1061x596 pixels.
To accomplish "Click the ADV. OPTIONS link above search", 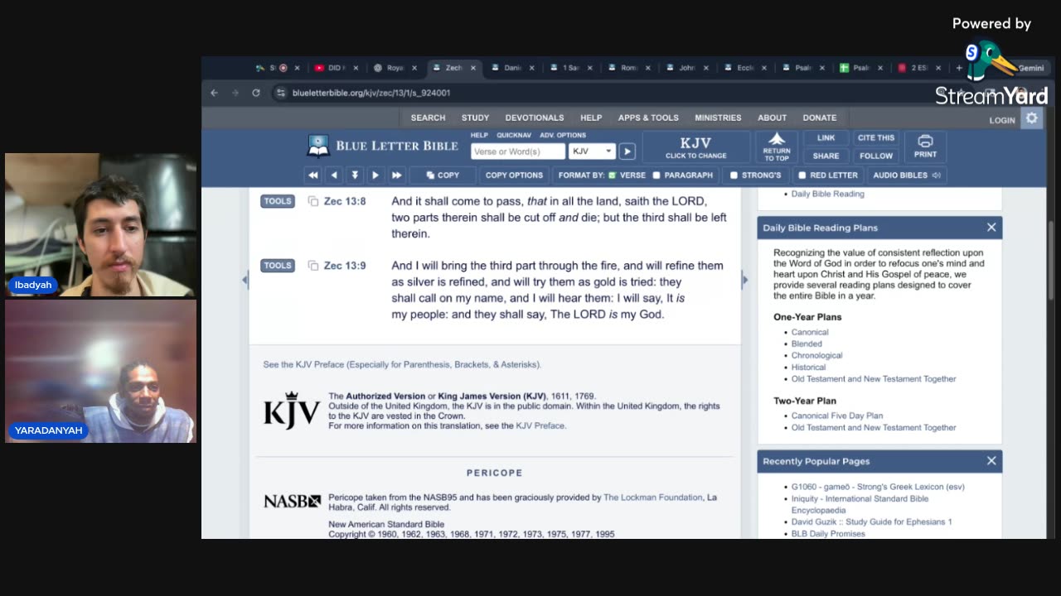I will pyautogui.click(x=563, y=135).
